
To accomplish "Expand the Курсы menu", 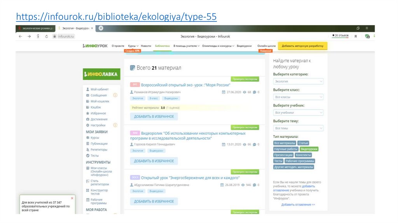I will point(133,46).
